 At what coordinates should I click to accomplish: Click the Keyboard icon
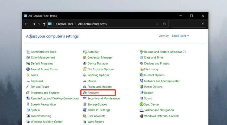28,81
